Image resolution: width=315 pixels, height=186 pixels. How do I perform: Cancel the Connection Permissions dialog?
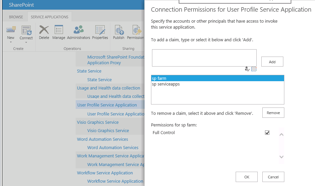pyautogui.click(x=273, y=177)
